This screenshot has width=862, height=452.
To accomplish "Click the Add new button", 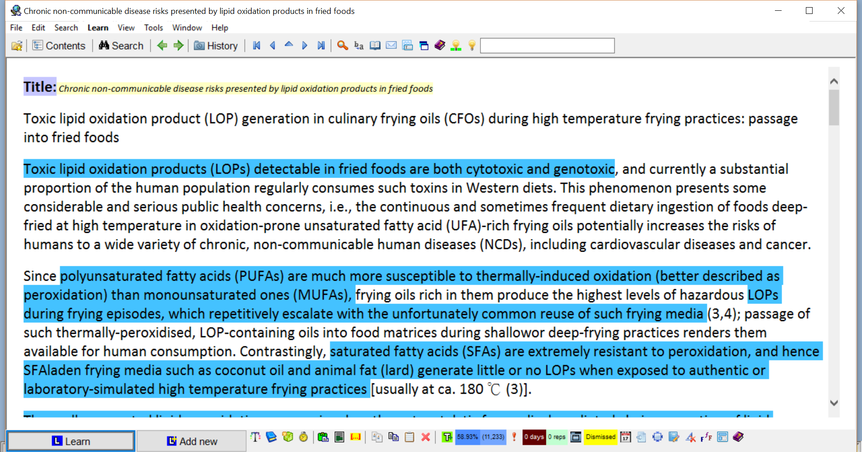I will (x=192, y=441).
